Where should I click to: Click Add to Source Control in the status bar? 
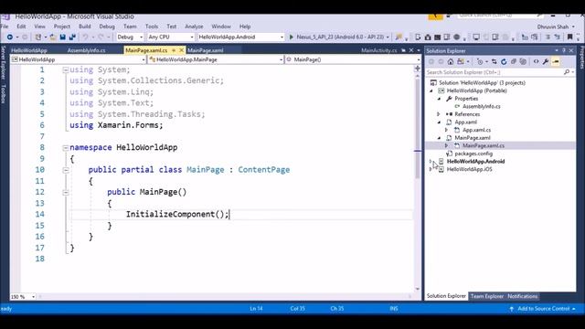pos(544,309)
